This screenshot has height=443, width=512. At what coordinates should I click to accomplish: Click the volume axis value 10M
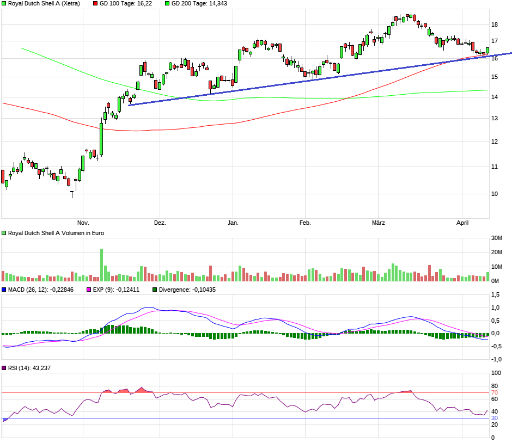(496, 267)
